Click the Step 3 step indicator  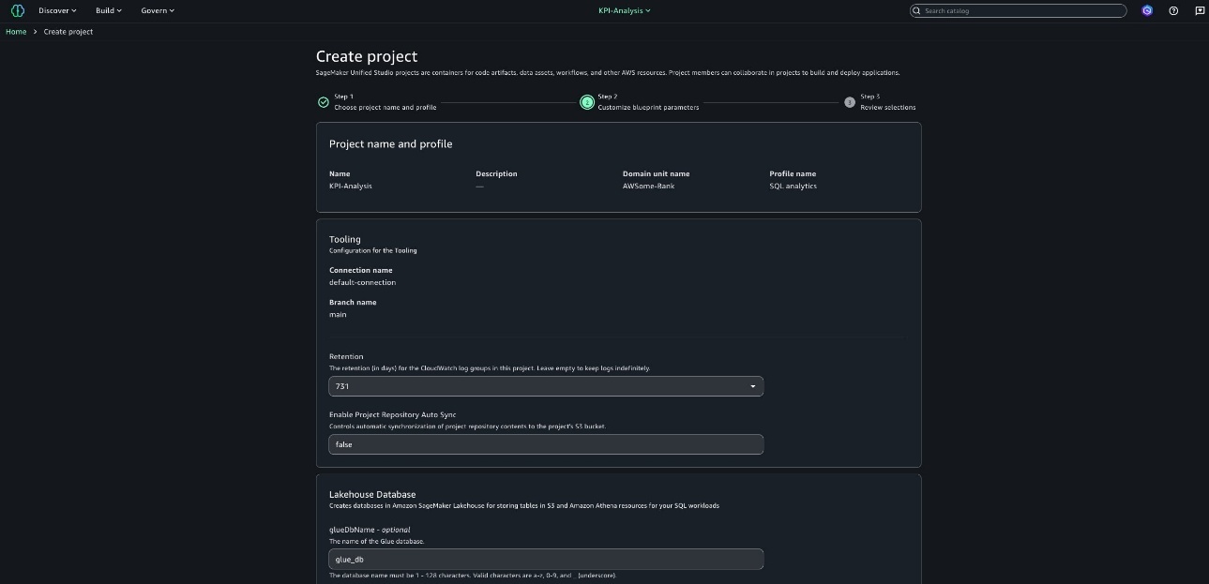point(850,102)
